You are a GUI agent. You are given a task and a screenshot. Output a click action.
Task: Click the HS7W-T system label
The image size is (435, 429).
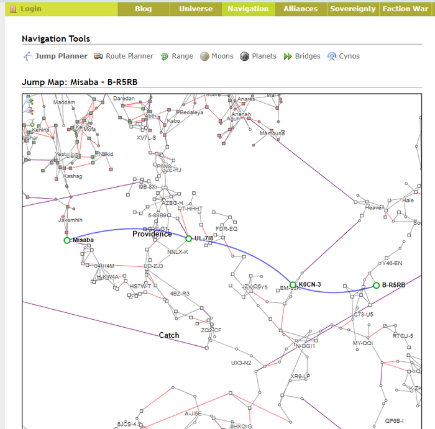pos(140,287)
